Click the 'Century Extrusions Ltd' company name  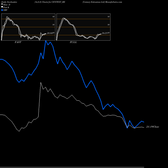click(93, 2)
